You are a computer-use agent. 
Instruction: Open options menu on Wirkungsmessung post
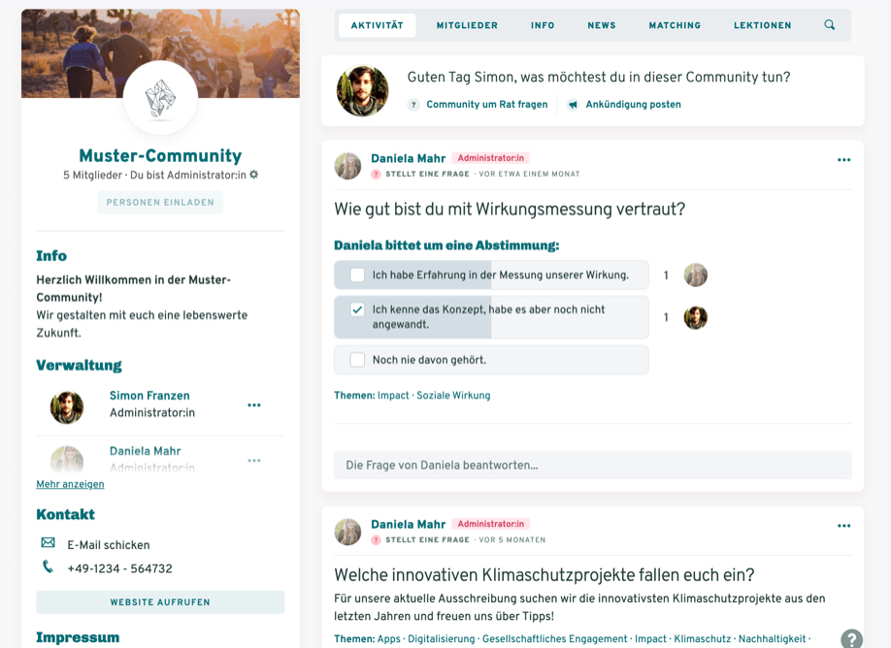coord(843,160)
